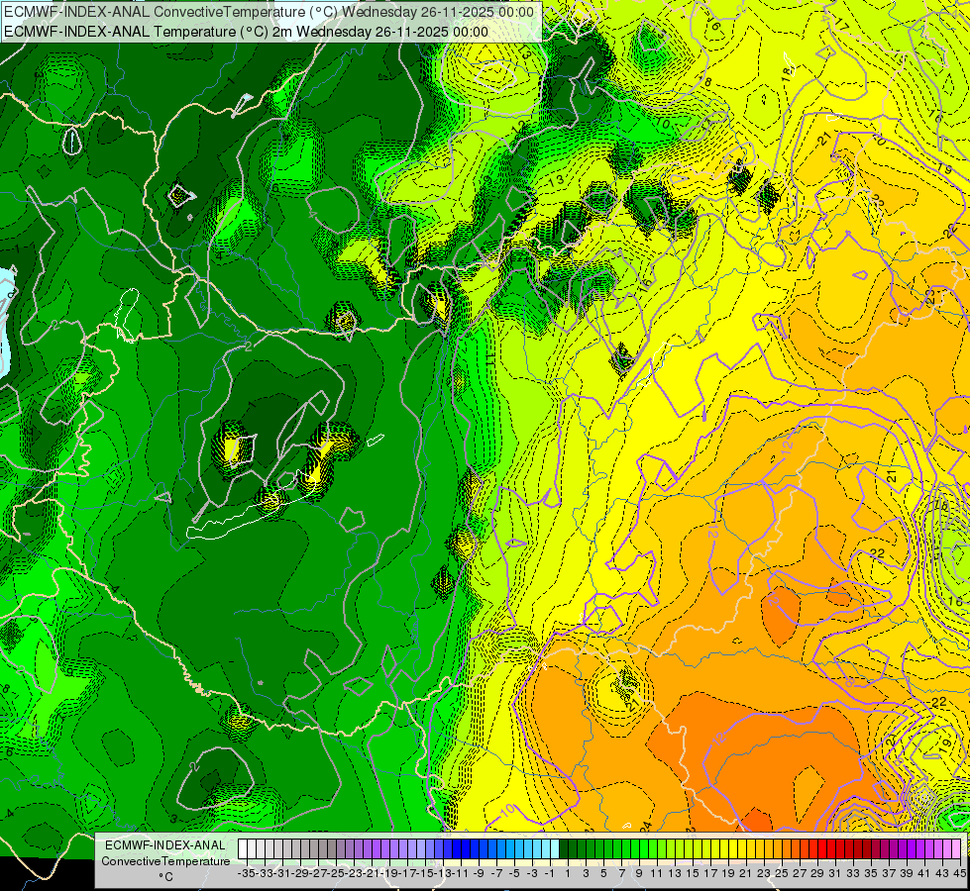Click the legend tick label -19
Screen dimensions: 970x891
(389, 874)
